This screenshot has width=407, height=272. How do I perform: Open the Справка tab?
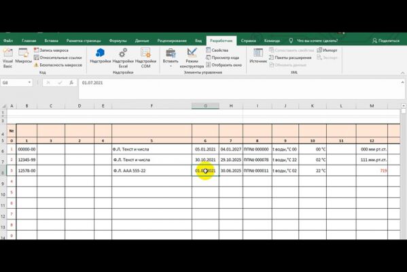pos(249,41)
